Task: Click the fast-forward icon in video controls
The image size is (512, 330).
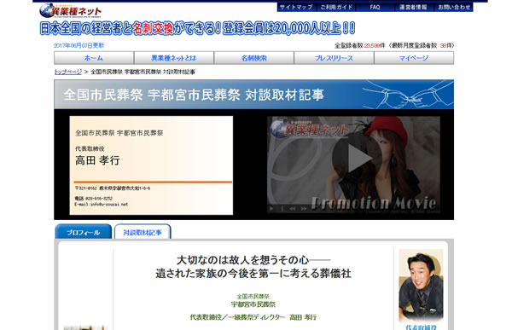Action: 304,209
